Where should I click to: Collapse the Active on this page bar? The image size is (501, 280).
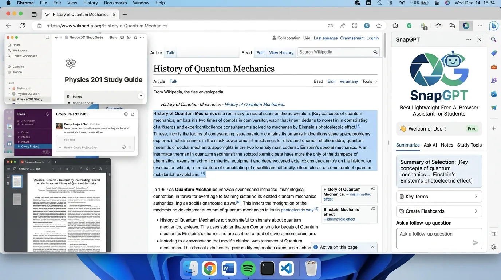click(x=372, y=247)
